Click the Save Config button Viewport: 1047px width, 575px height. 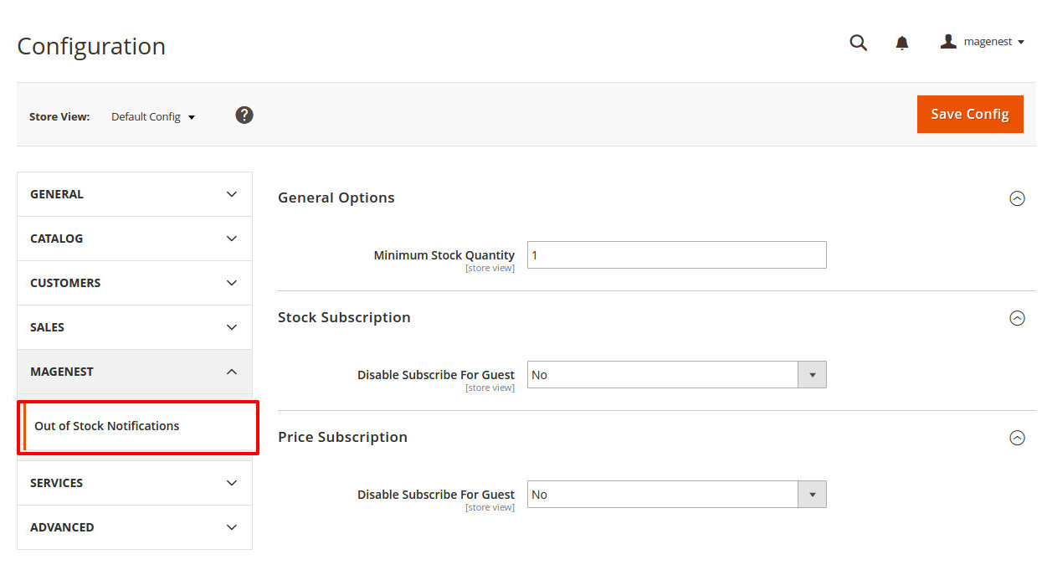[970, 114]
